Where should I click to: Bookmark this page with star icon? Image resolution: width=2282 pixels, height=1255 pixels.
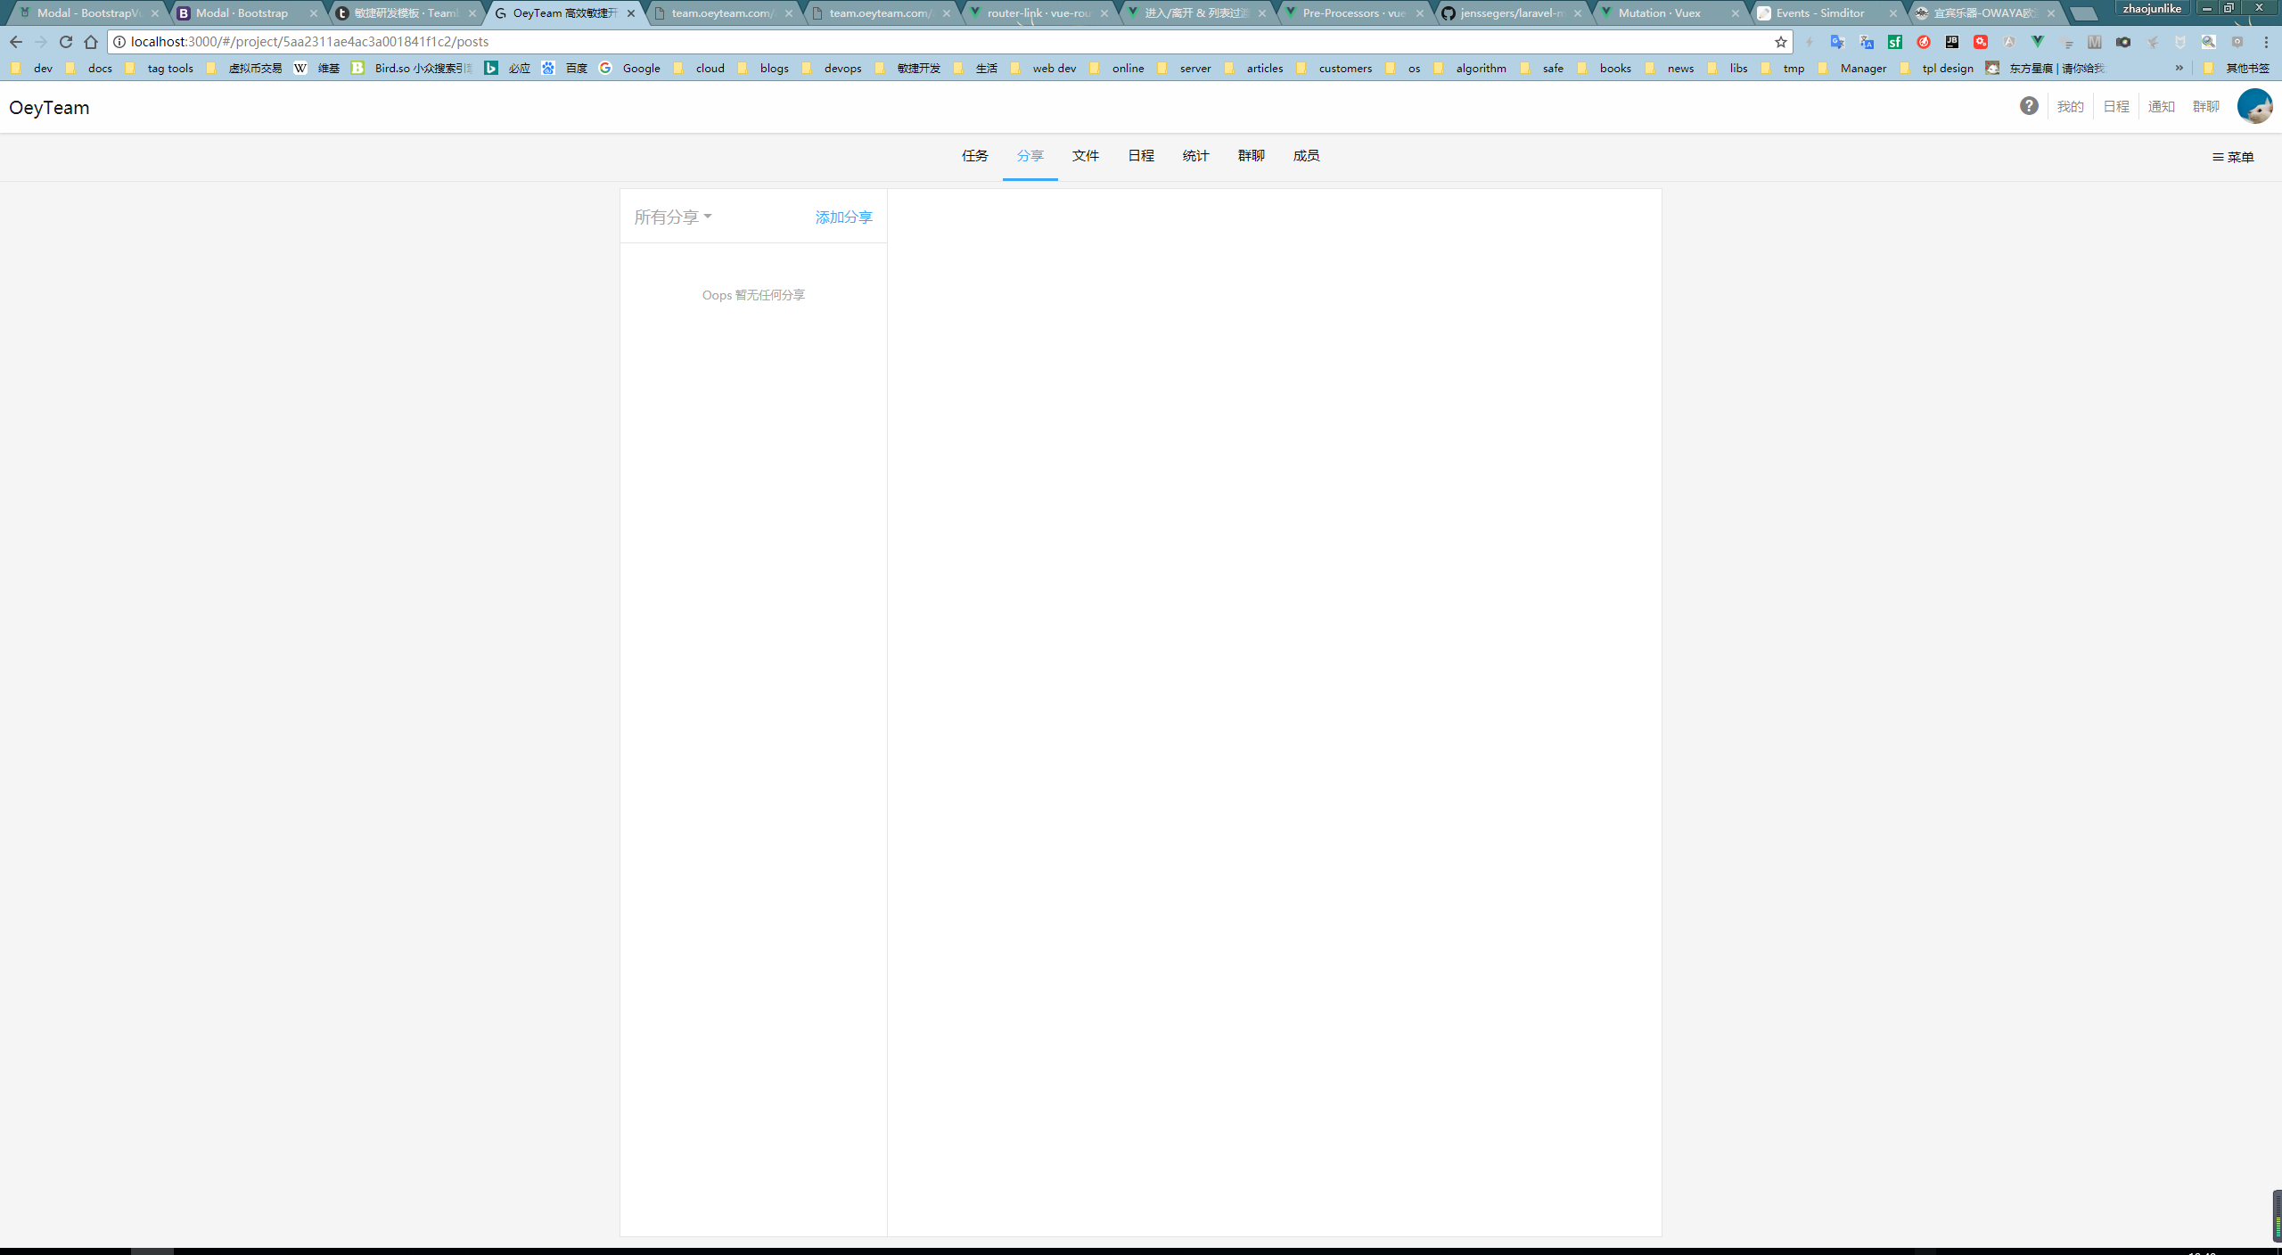1781,42
